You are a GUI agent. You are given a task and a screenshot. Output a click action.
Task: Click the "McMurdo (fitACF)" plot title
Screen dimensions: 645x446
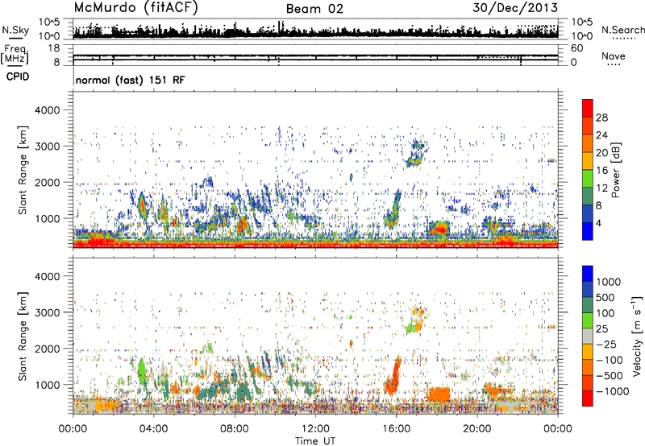[x=136, y=8]
